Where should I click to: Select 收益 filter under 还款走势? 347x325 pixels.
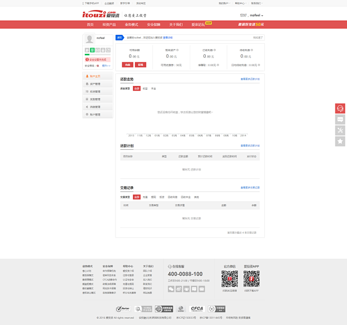click(145, 89)
